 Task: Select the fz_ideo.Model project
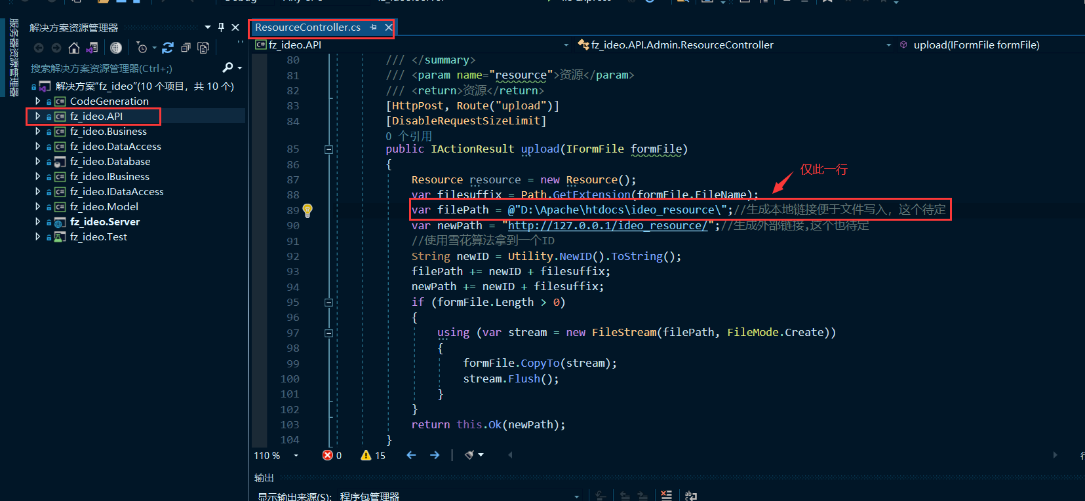[x=104, y=206]
